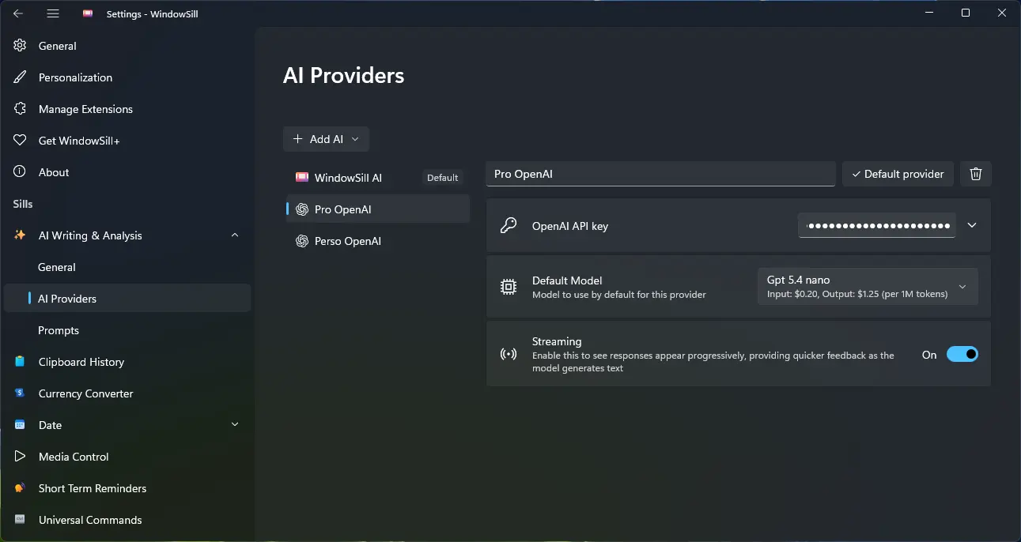Viewport: 1021px width, 542px height.
Task: Open Universal Commands settings
Action: coord(127,520)
